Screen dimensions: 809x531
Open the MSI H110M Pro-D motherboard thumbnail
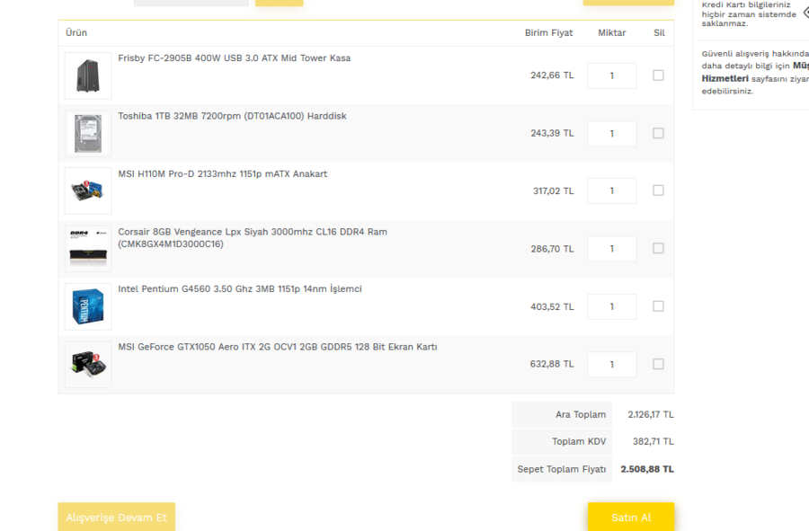[x=88, y=190]
